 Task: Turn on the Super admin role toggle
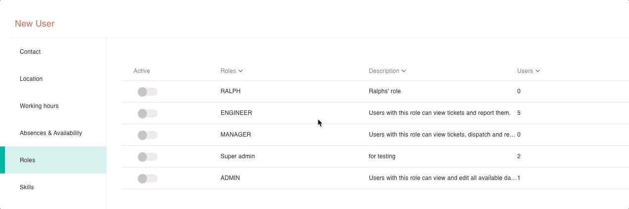click(147, 157)
